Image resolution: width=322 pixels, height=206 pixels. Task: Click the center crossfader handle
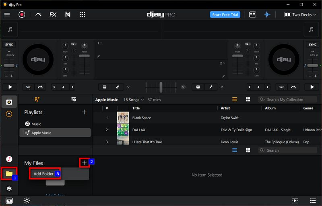click(x=161, y=87)
